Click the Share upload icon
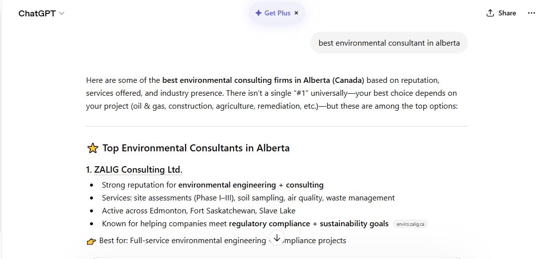The image size is (544, 259). pyautogui.click(x=490, y=13)
